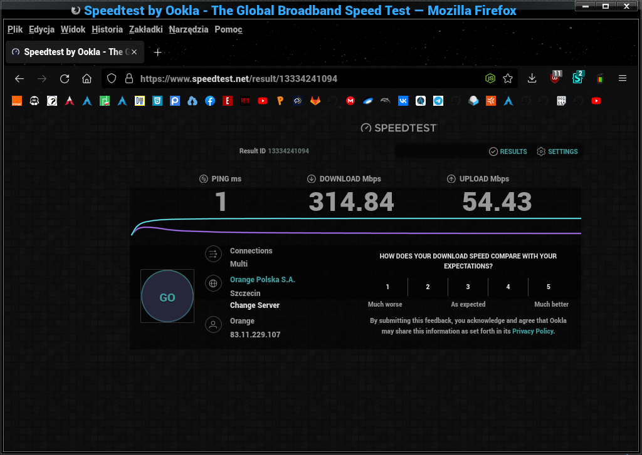The width and height of the screenshot is (642, 455).
Task: Open Speedtest SETTINGS
Action: click(x=557, y=151)
